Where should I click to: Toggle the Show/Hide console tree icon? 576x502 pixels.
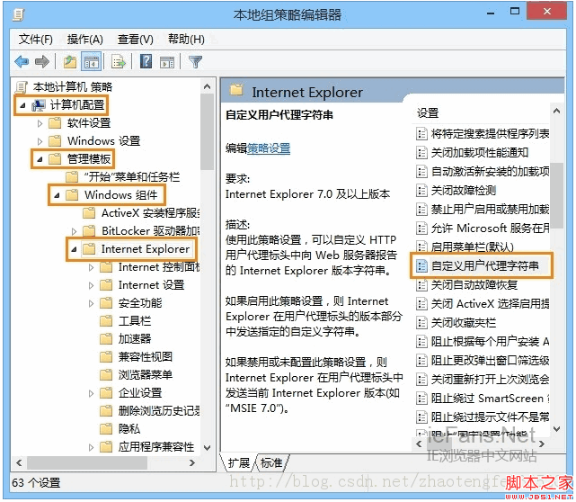pyautogui.click(x=91, y=61)
